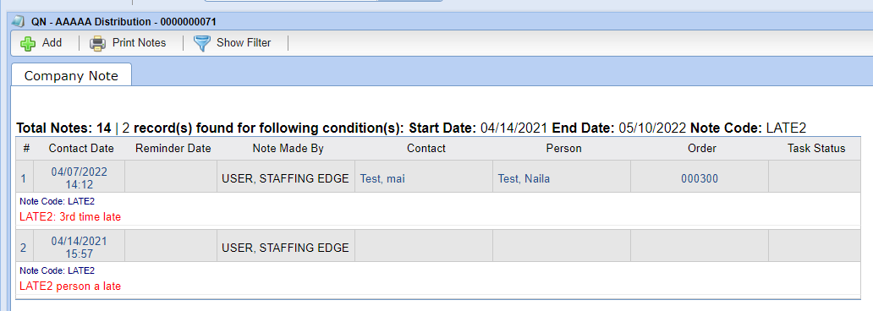The image size is (873, 311).
Task: Select the Company Note tab
Action: pos(71,76)
